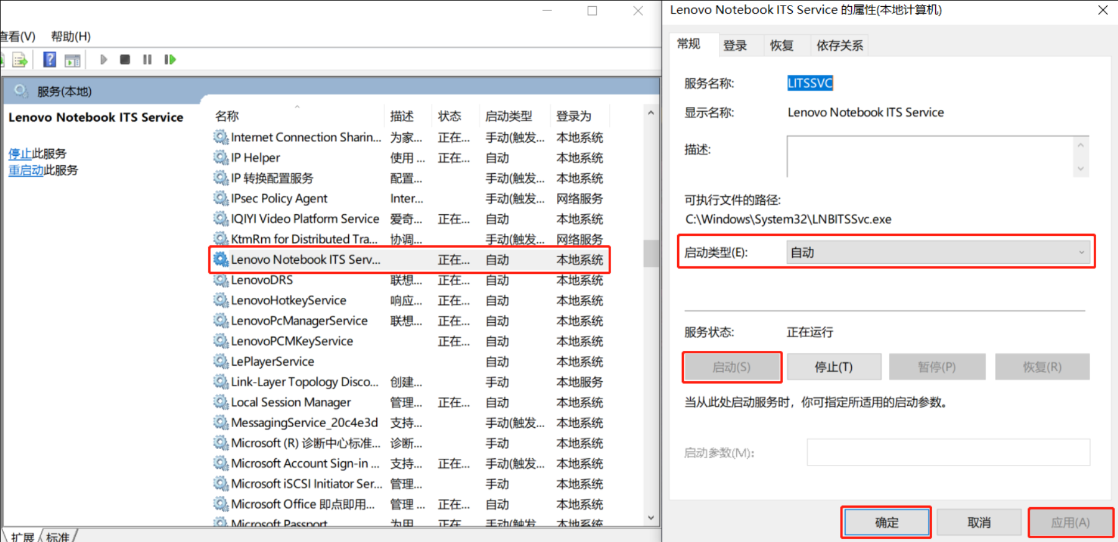The width and height of the screenshot is (1118, 542).
Task: Click the 启动参数(M) input field
Action: point(948,453)
